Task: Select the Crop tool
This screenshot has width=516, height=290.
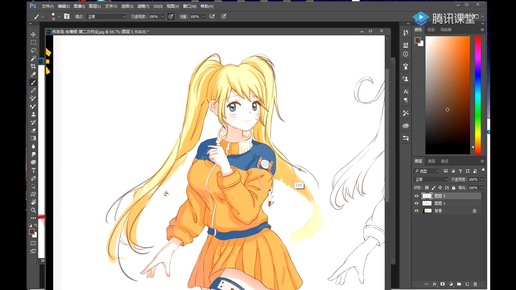Action: point(33,66)
